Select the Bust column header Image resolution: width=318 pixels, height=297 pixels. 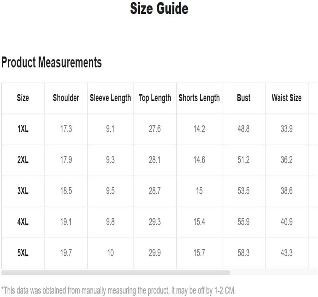pyautogui.click(x=243, y=98)
